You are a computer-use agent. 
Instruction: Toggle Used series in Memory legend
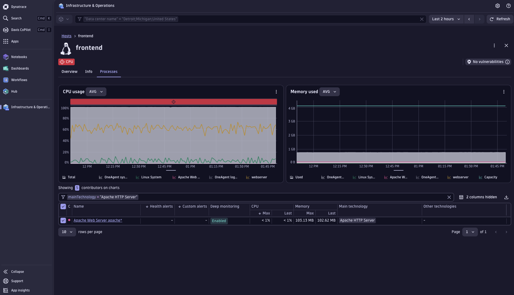coord(296,177)
